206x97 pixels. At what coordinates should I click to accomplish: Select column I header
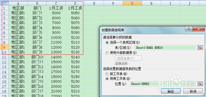click(171, 3)
